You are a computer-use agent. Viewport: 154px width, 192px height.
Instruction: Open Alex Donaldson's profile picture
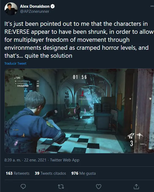11,9
